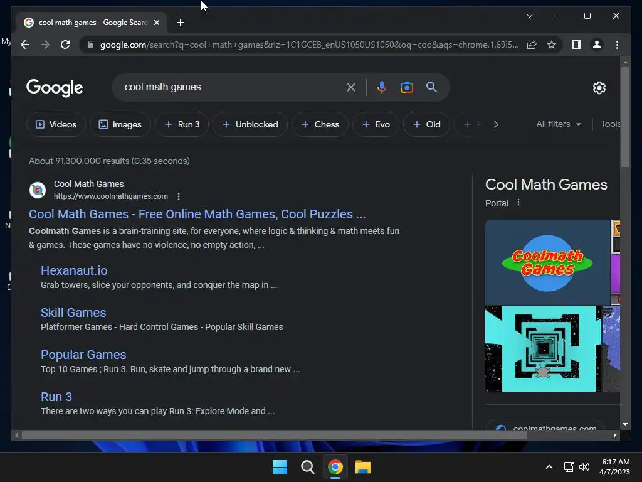Add Old filter chip
Image resolution: width=642 pixels, height=482 pixels.
click(x=426, y=124)
